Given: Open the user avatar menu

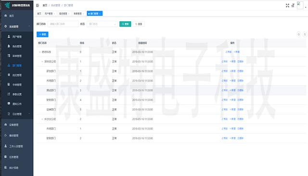Looking at the screenshot, I should (300, 5).
